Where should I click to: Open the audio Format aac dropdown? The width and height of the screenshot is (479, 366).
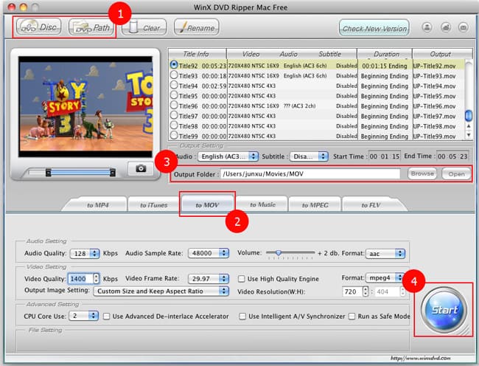coord(385,254)
